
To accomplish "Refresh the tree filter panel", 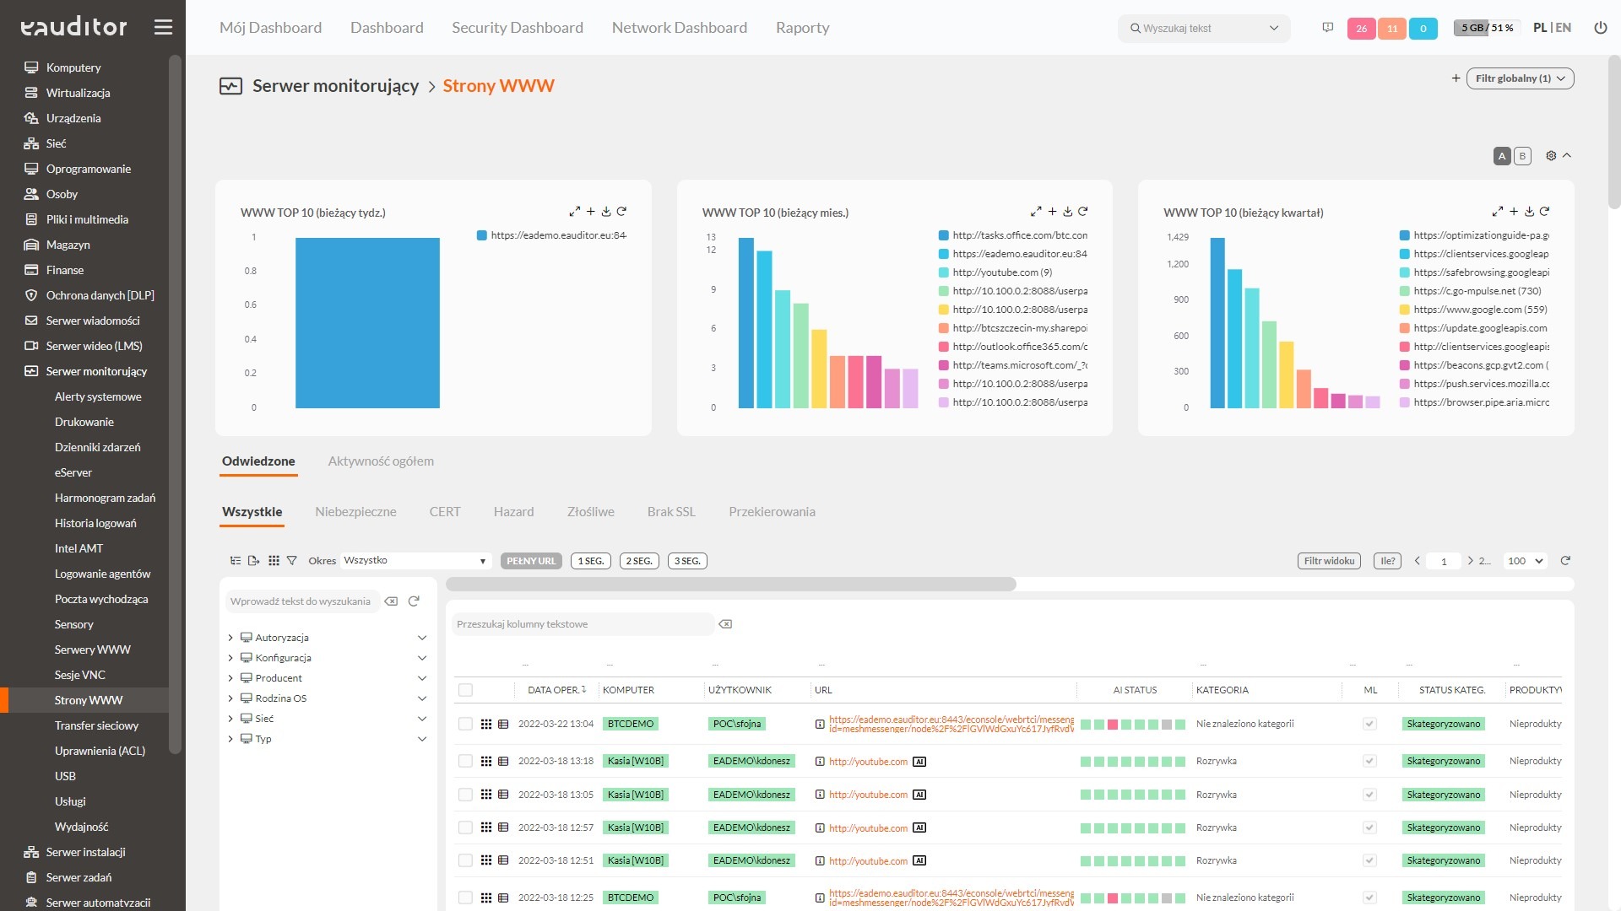I will click(x=414, y=601).
